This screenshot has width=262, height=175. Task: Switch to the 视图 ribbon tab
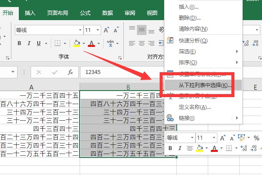tap(152, 13)
